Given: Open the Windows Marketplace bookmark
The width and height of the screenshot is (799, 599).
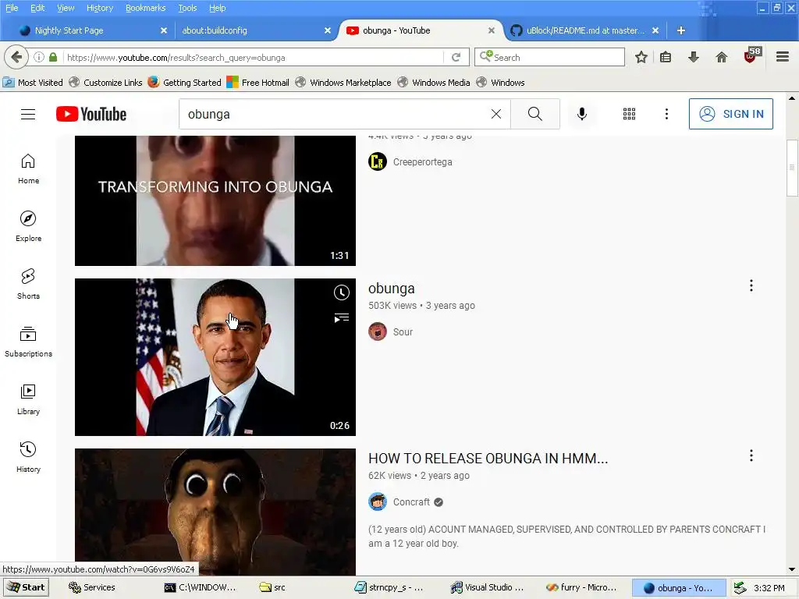Looking at the screenshot, I should (x=343, y=83).
